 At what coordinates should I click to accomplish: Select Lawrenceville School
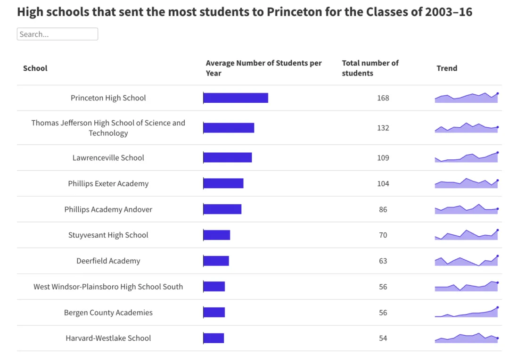(108, 158)
